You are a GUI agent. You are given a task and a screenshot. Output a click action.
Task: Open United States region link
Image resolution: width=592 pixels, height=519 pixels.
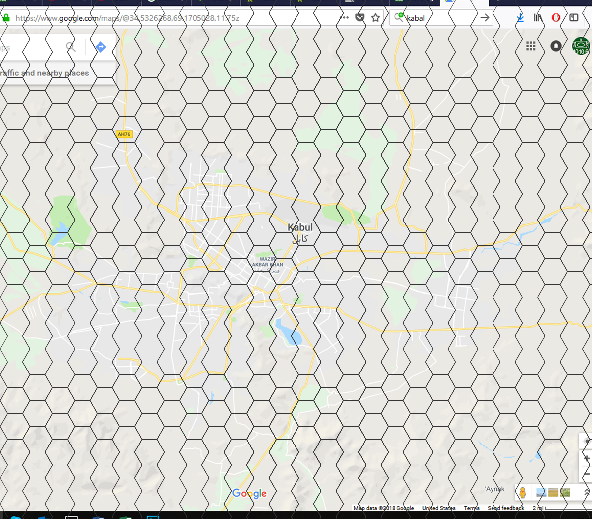[439, 508]
